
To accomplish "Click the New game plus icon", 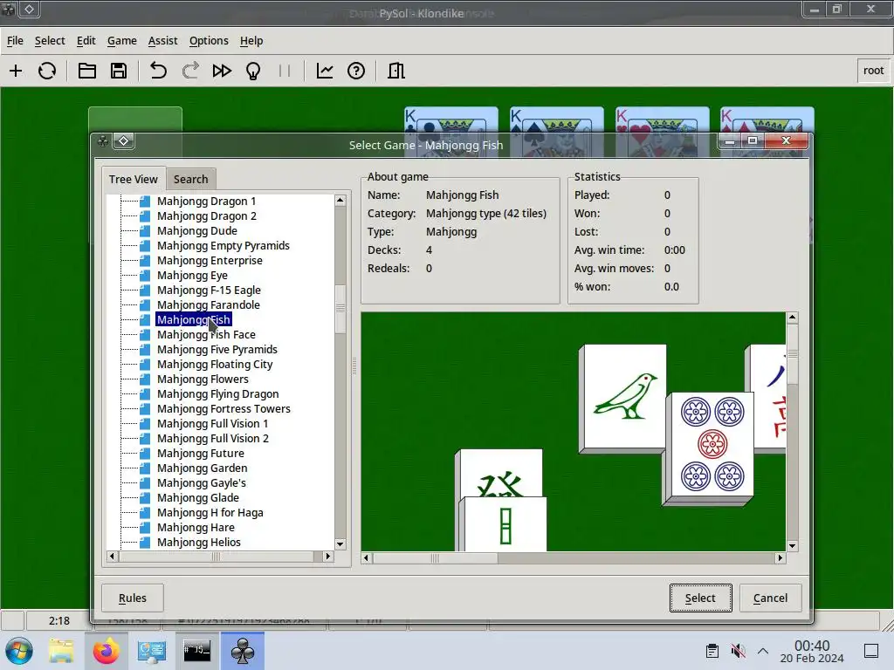I will point(16,71).
